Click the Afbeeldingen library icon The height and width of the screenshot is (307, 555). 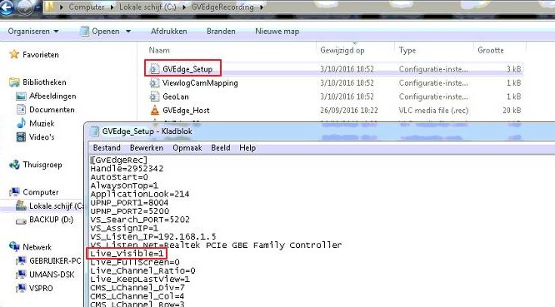[21, 96]
